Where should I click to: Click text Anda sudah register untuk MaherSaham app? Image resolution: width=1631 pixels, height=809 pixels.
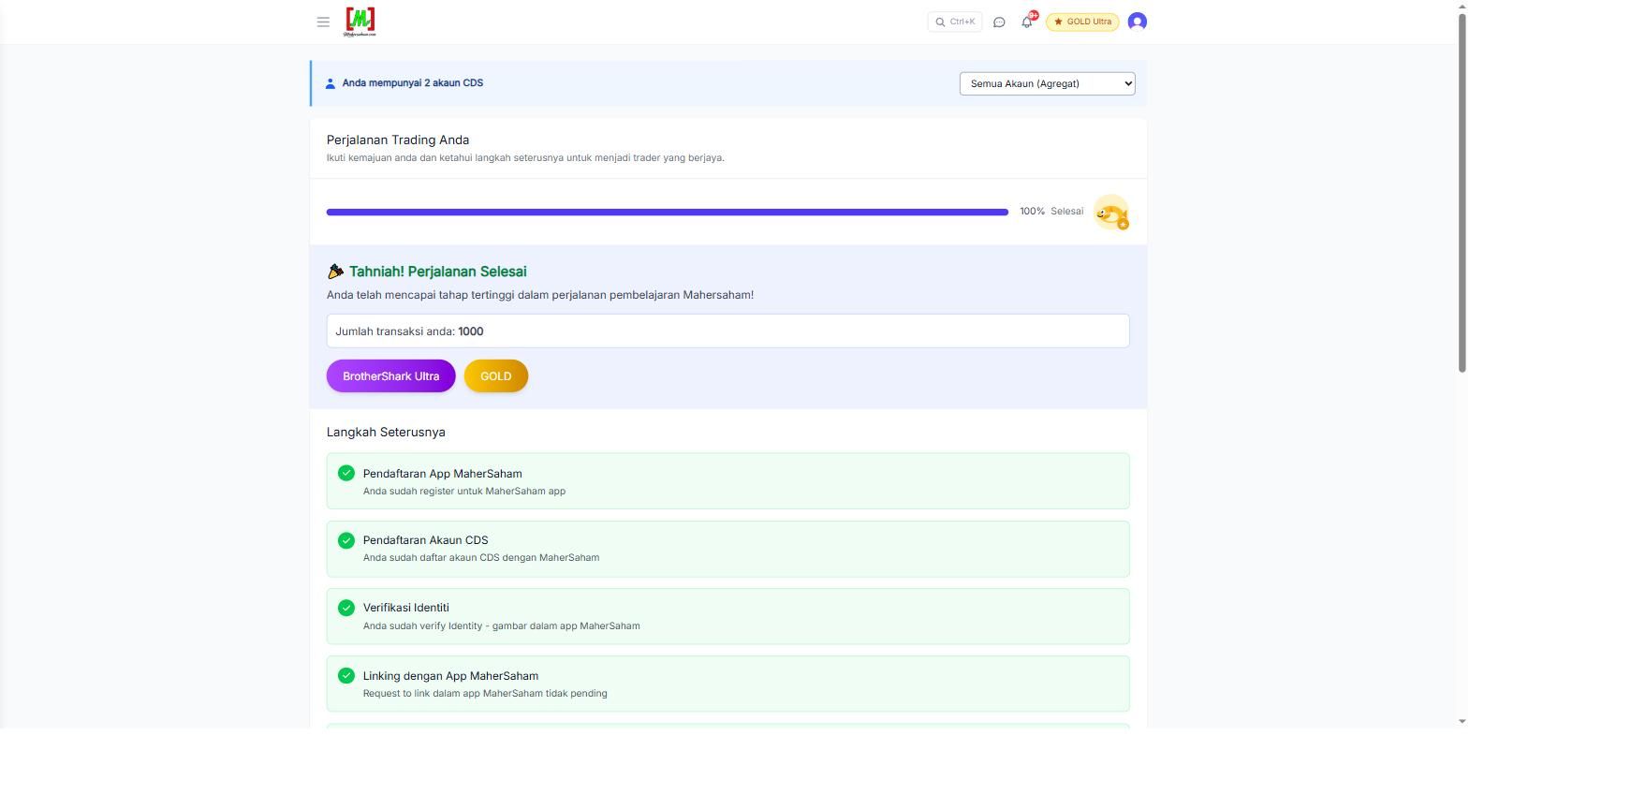coord(464,492)
